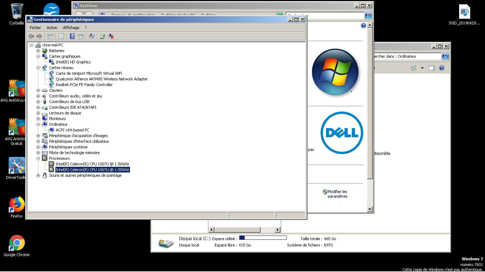Open the Action menu
Viewport: 485px width, 272px height.
pyautogui.click(x=52, y=28)
